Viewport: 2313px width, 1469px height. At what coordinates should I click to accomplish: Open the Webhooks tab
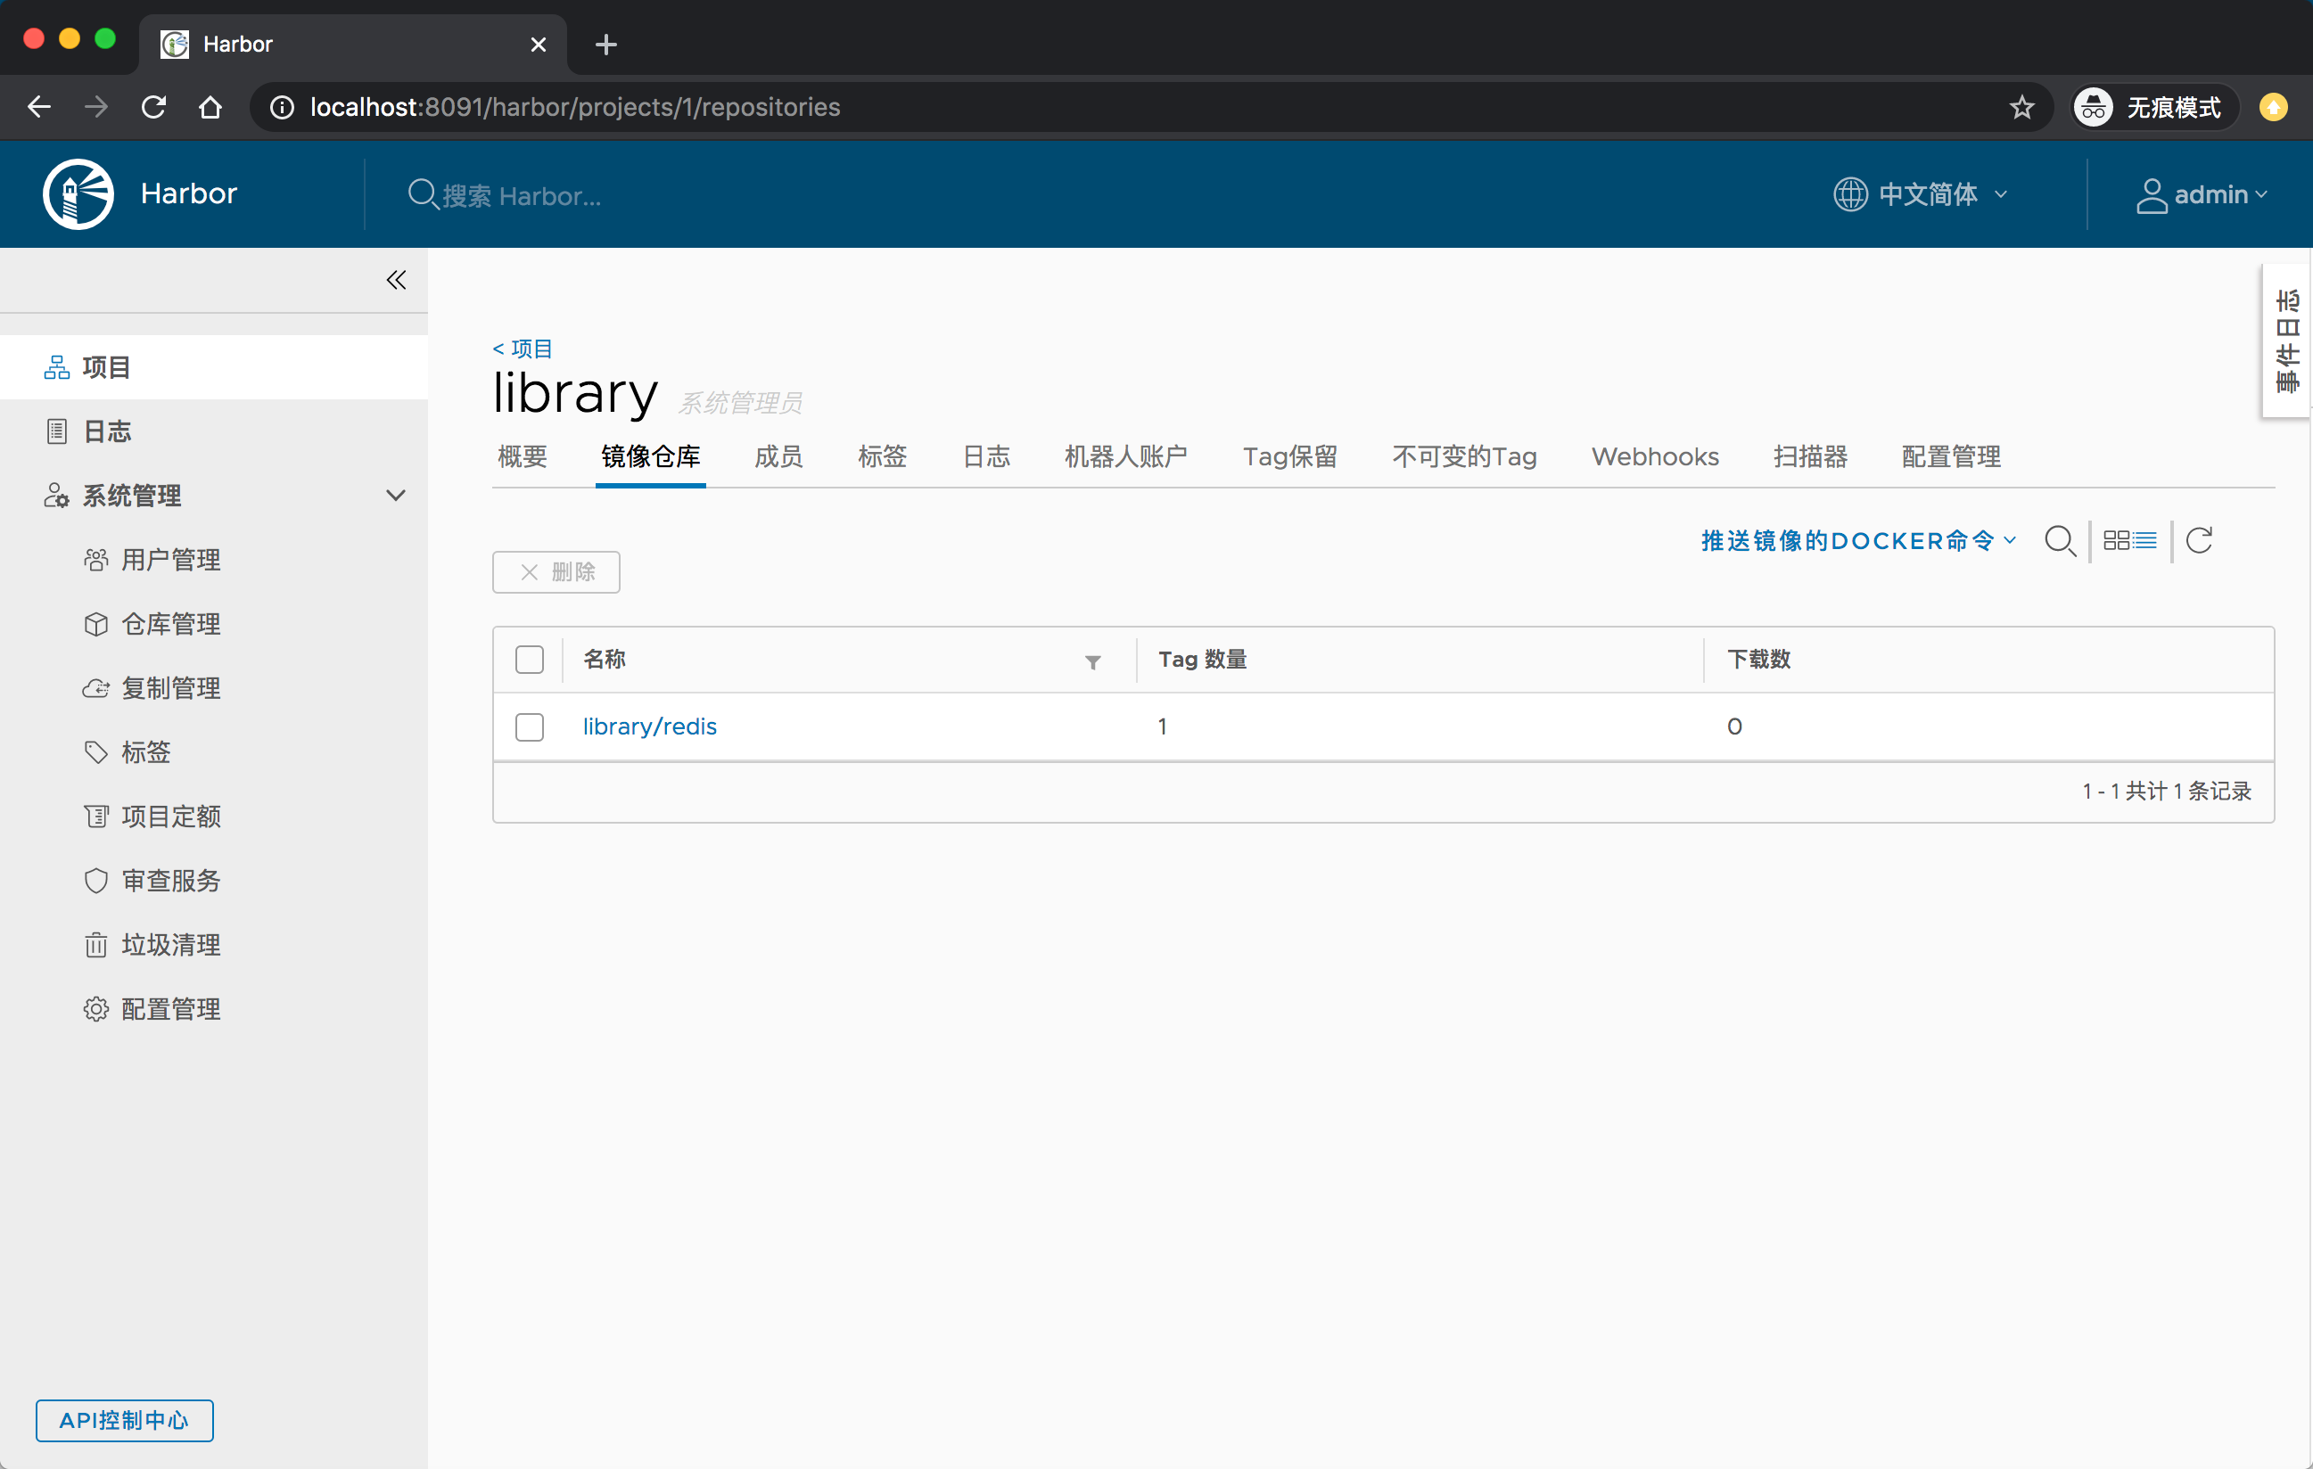pyautogui.click(x=1654, y=457)
